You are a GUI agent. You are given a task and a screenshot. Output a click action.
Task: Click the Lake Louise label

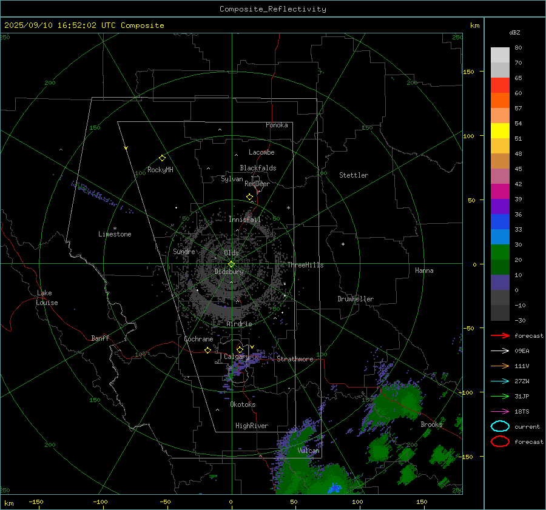click(47, 298)
